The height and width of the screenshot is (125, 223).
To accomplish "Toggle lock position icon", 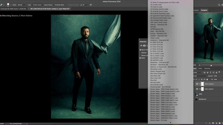I will click(202, 80).
